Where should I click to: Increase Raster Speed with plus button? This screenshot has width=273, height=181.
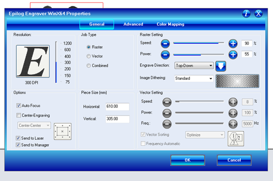coord(233,44)
